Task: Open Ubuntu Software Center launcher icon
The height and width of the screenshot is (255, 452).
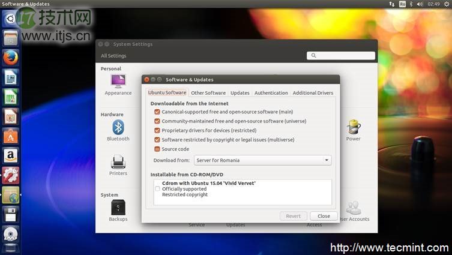Action: tap(10, 136)
